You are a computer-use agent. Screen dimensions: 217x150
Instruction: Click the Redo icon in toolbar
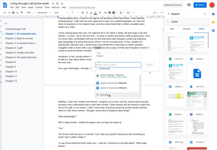[x=9, y=13]
